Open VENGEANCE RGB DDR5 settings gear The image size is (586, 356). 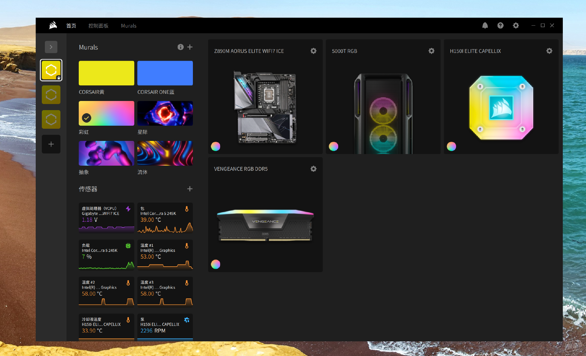(313, 169)
